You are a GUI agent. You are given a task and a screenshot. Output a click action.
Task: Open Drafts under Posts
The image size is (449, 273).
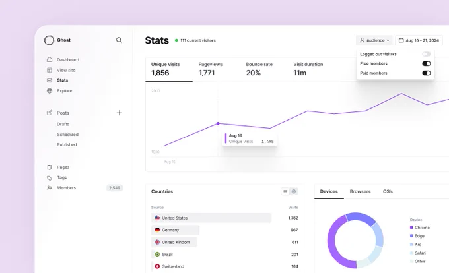coord(63,124)
